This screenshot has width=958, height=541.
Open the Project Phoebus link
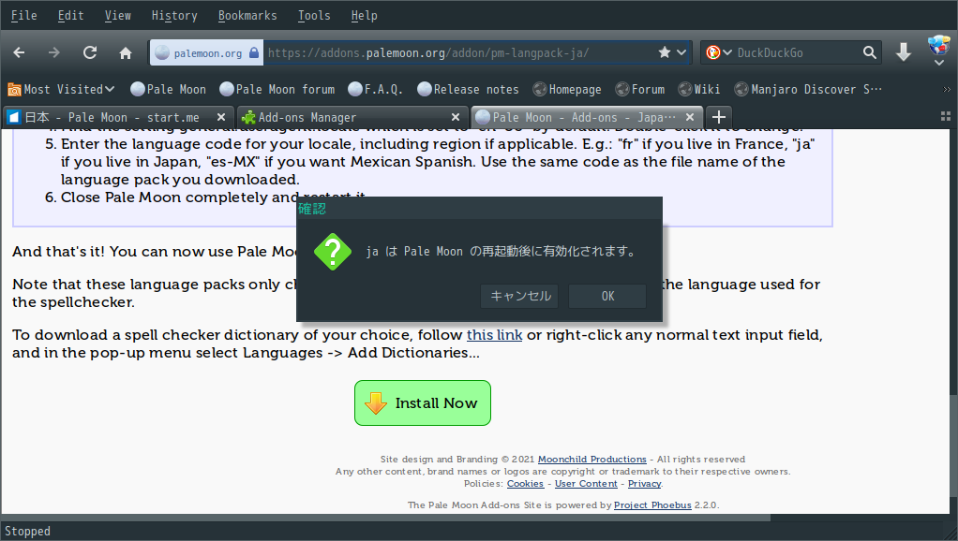(652, 505)
